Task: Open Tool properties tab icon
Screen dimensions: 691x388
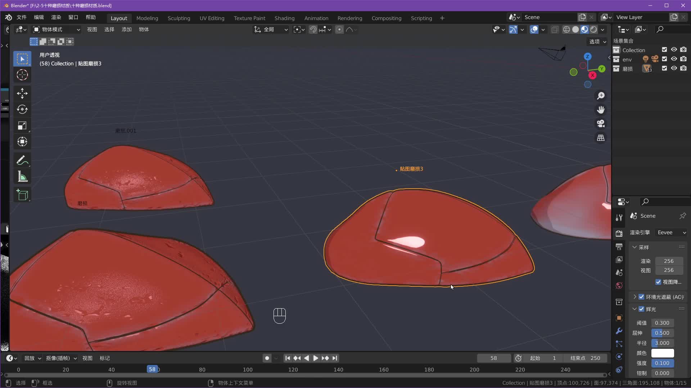Action: (x=619, y=217)
